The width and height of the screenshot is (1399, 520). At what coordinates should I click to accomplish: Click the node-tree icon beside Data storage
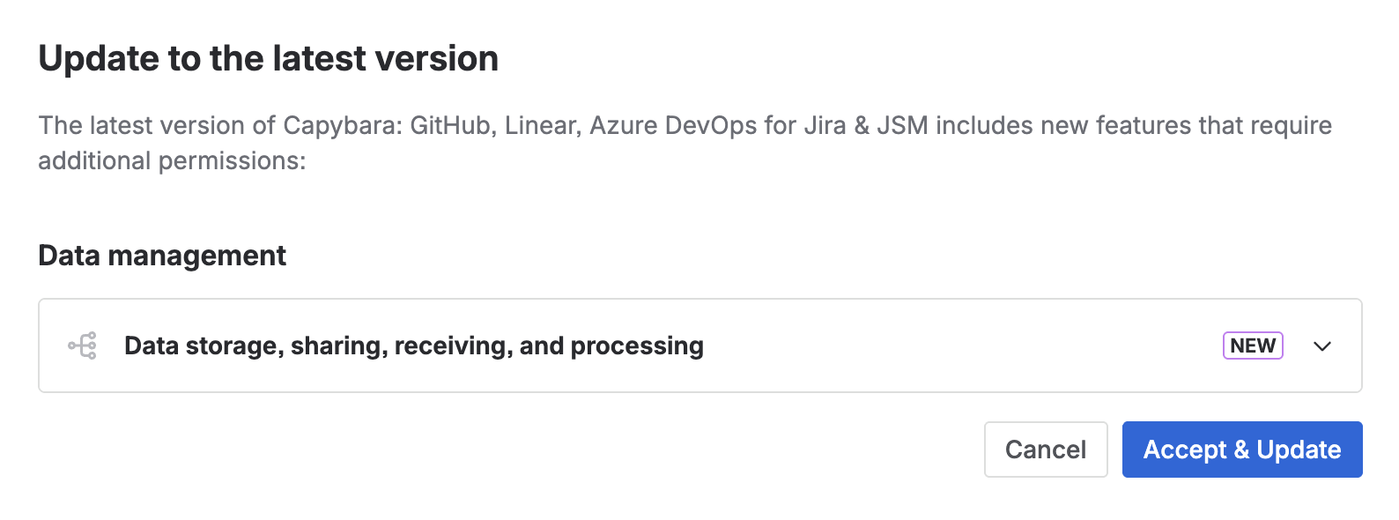82,345
